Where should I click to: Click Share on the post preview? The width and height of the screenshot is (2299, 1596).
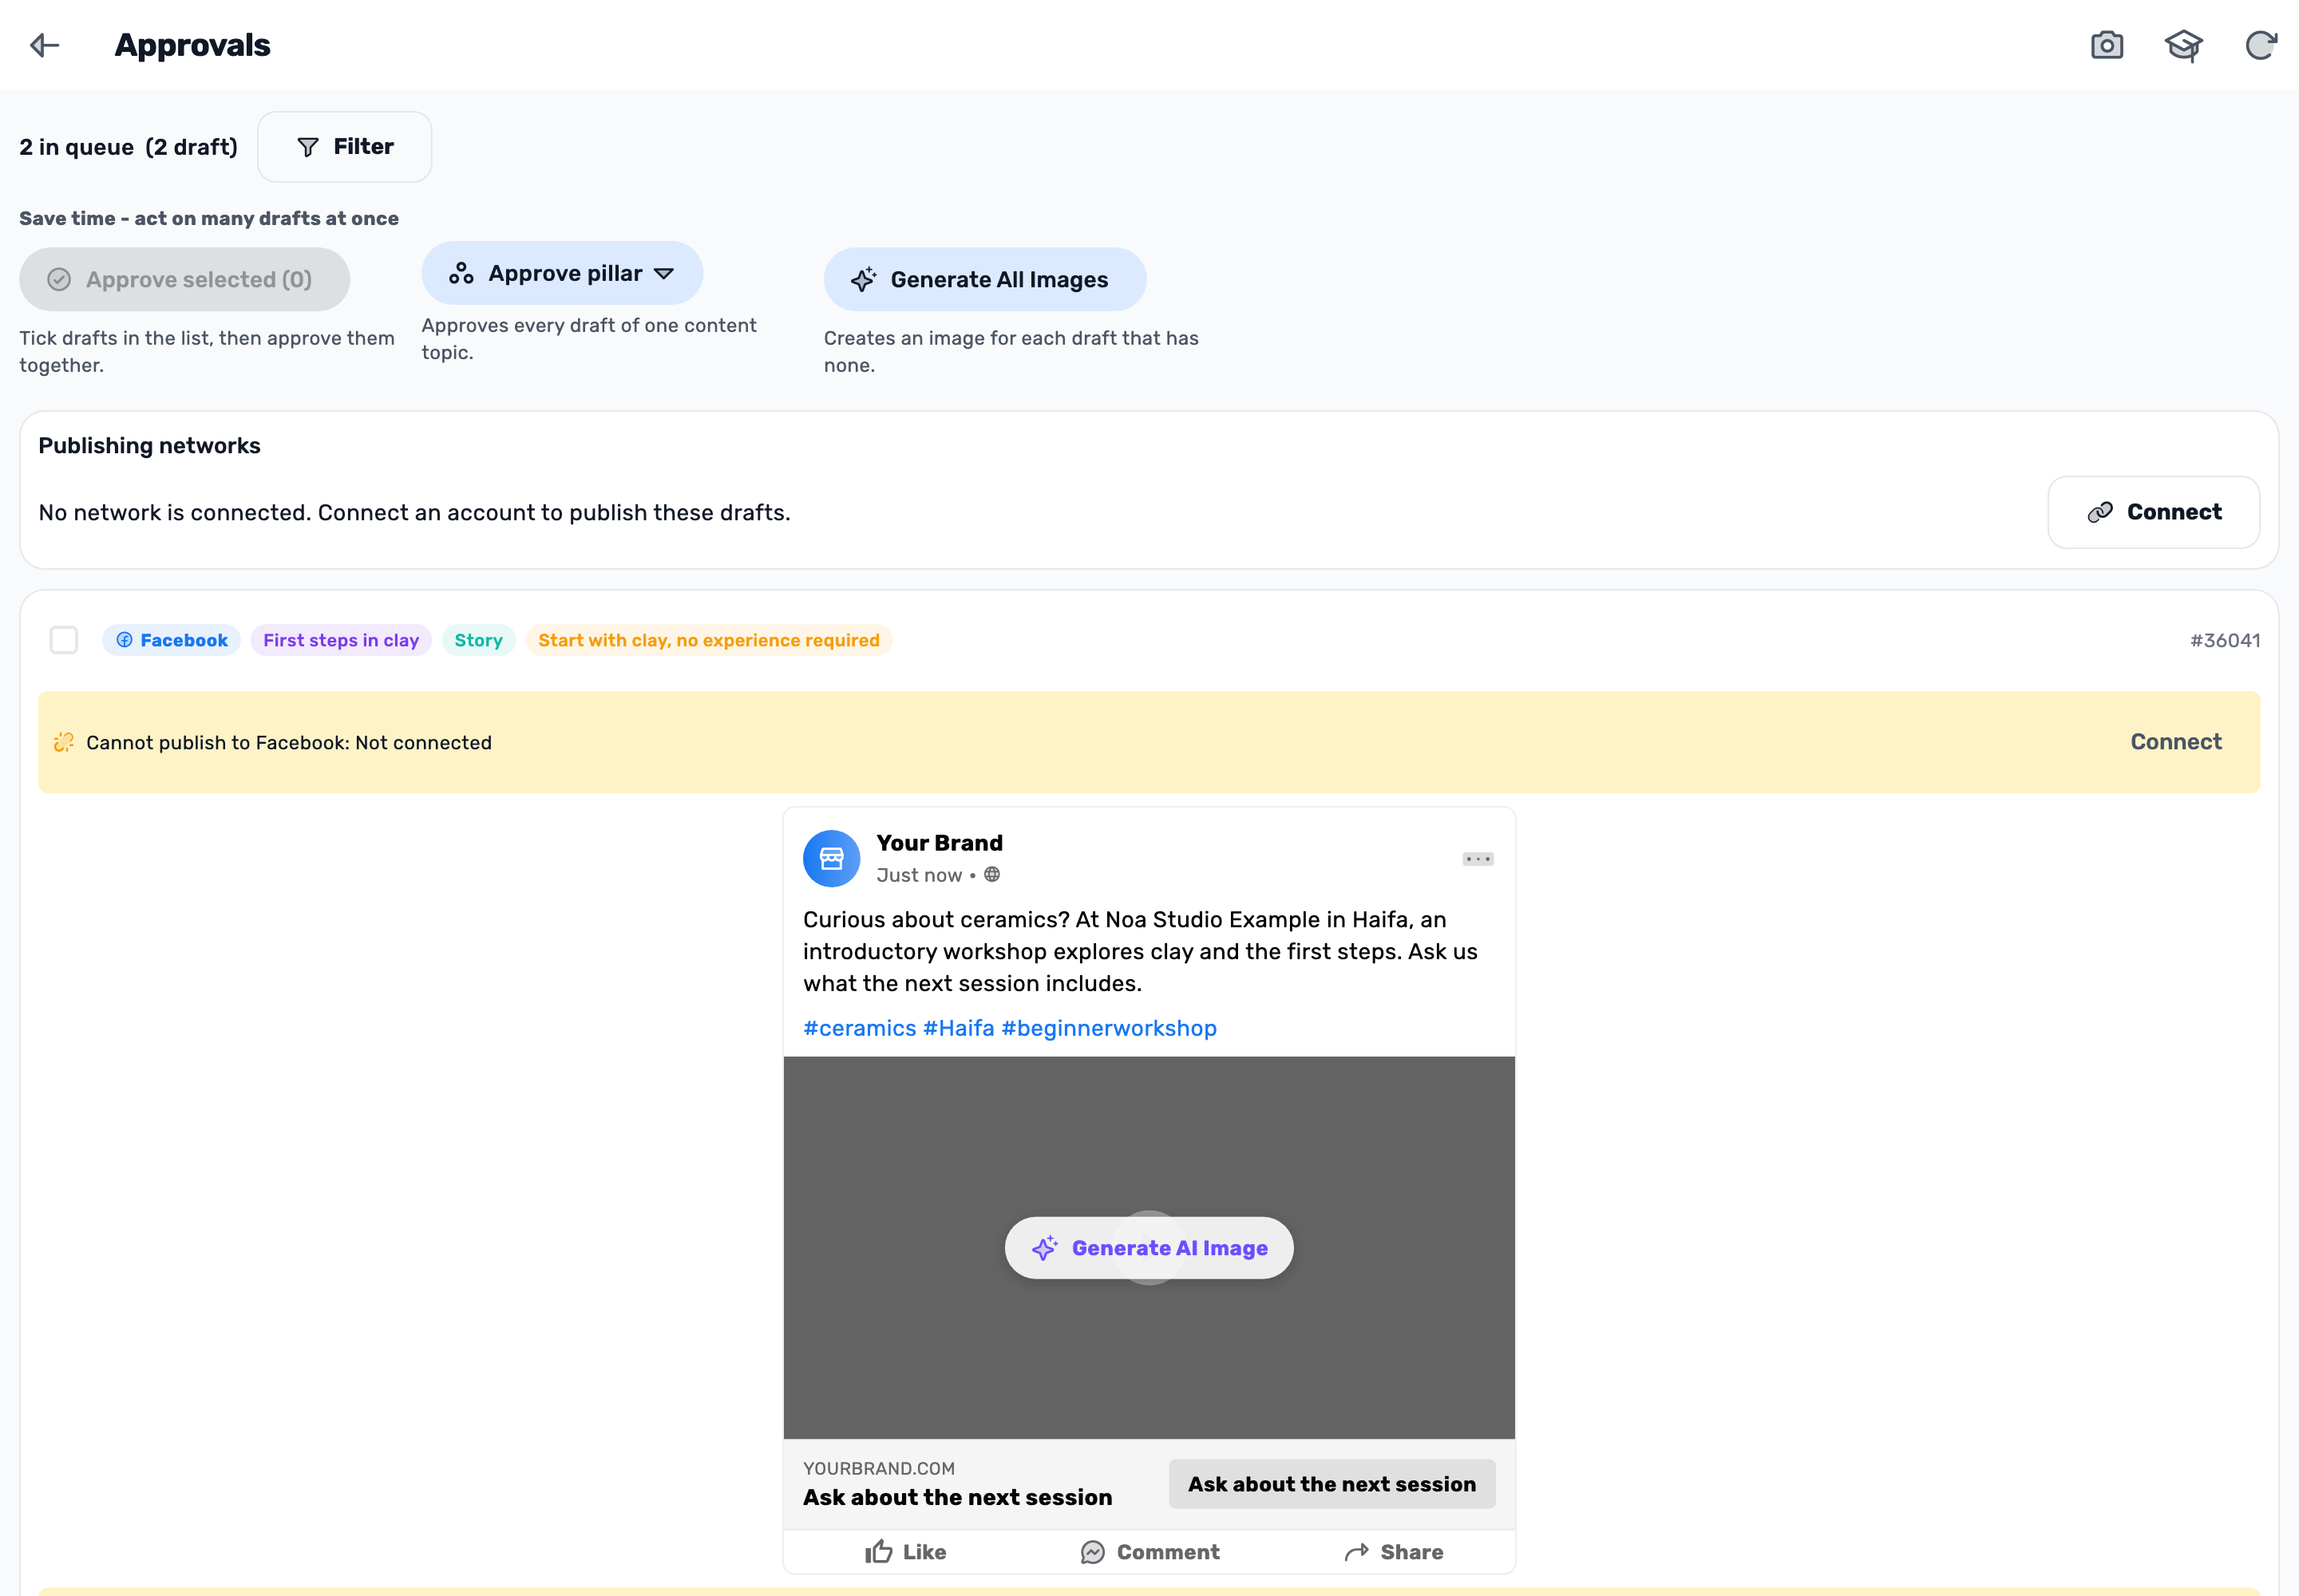1394,1552
